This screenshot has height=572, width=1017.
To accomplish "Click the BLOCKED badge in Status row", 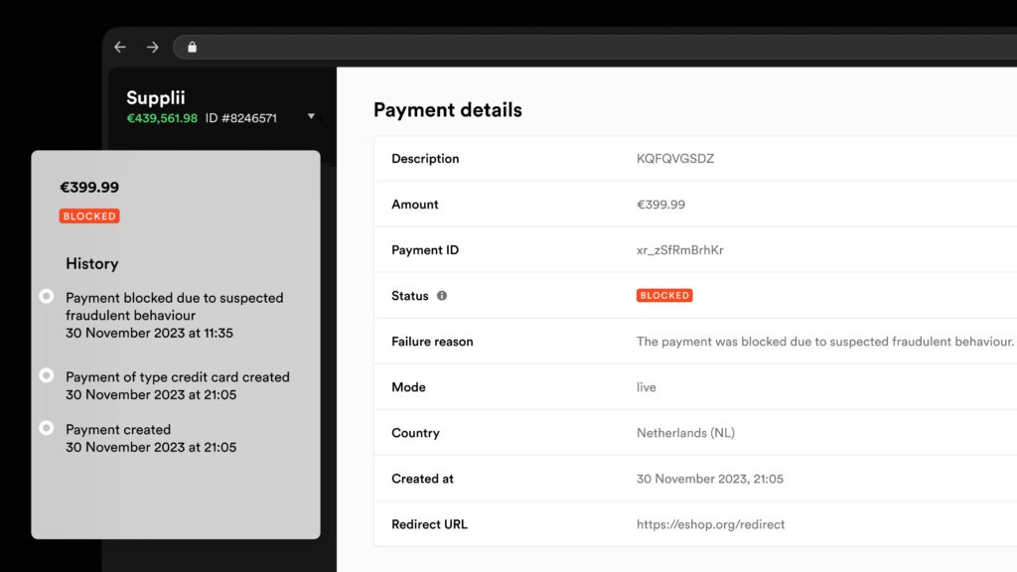I will tap(664, 295).
